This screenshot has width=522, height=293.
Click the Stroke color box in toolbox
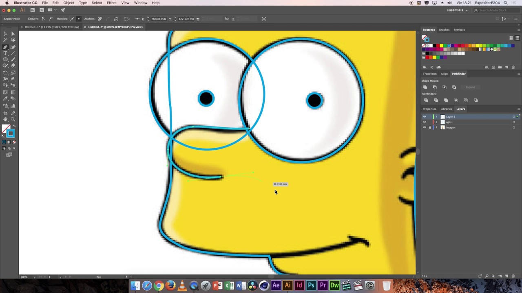(x=11, y=133)
